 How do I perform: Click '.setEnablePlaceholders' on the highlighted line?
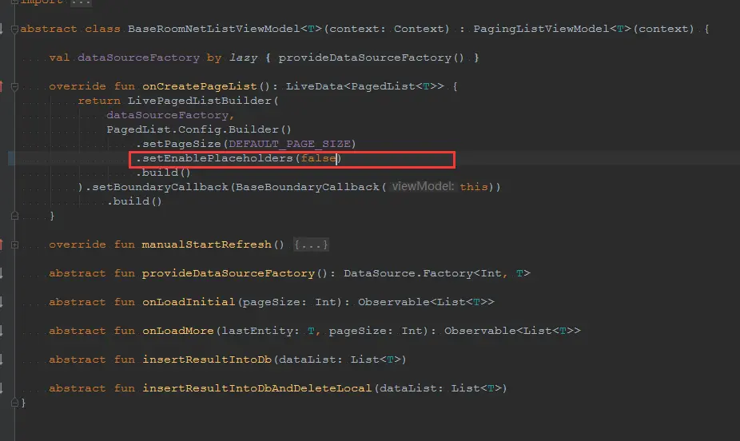coord(214,158)
